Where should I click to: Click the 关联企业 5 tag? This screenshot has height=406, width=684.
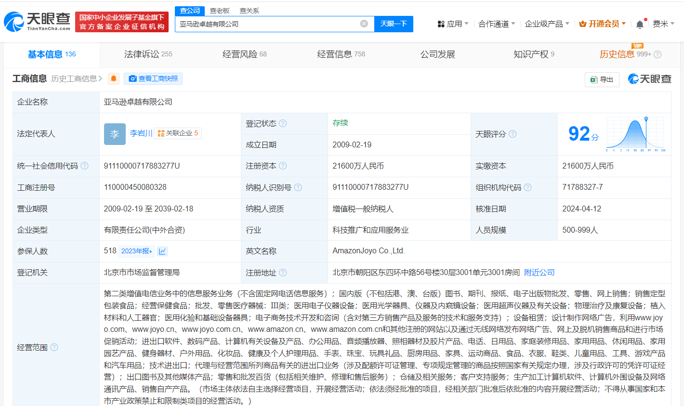click(178, 133)
